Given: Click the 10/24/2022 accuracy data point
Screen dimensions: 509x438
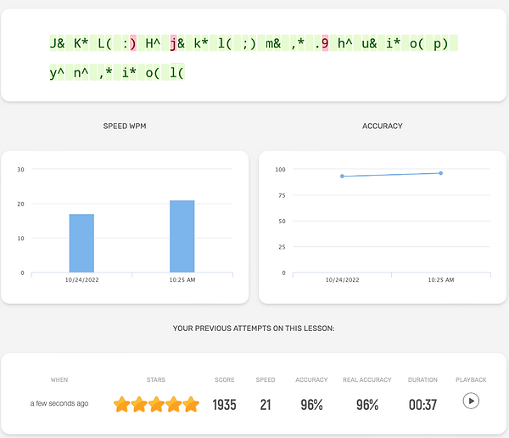Looking at the screenshot, I should tap(342, 176).
